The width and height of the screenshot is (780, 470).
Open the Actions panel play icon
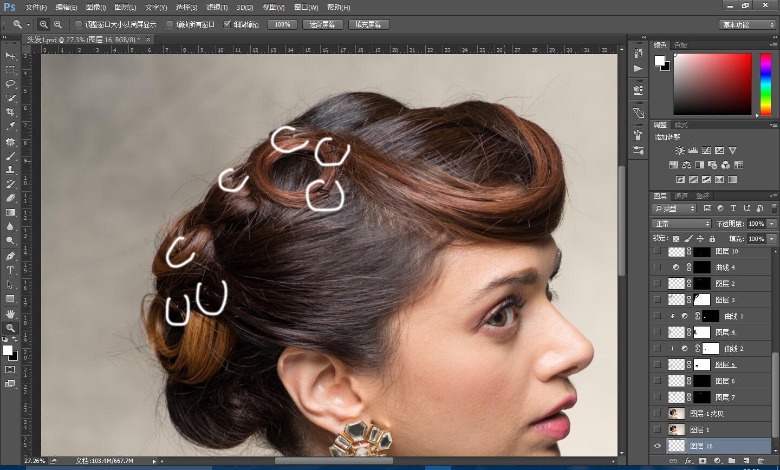[638, 69]
